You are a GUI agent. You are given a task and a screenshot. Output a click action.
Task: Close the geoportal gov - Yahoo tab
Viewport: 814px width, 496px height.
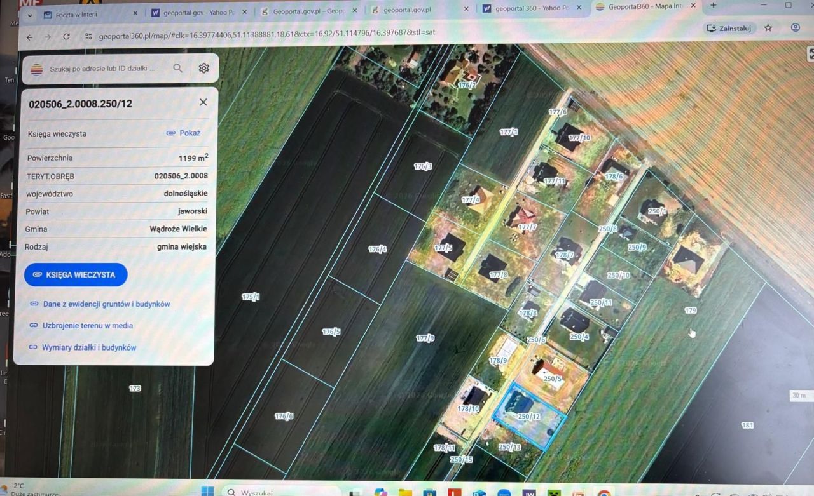pos(245,12)
